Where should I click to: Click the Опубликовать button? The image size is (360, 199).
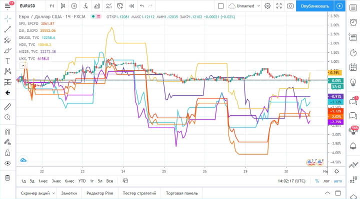315,6
